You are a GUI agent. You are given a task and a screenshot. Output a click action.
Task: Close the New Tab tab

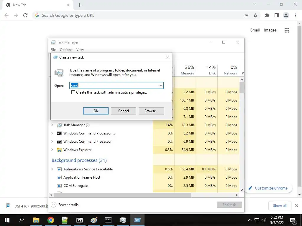click(68, 5)
